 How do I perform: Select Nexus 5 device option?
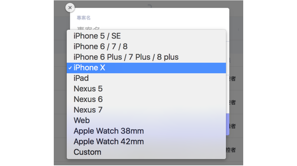[146, 89]
